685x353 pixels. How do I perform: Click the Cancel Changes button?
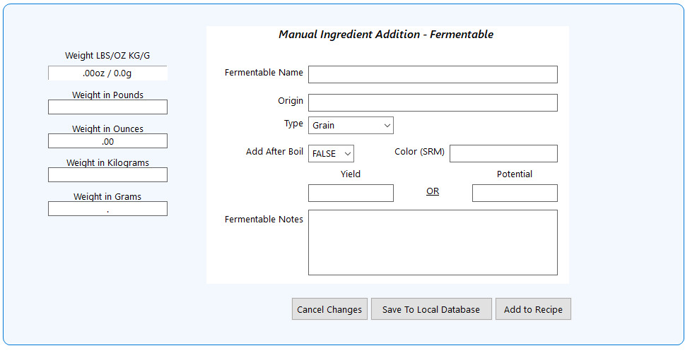(329, 309)
